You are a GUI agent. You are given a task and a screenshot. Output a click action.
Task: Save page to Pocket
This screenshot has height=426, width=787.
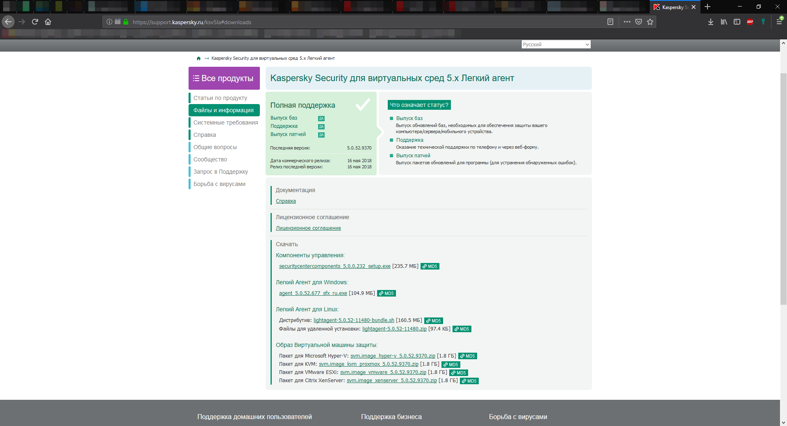coord(639,22)
